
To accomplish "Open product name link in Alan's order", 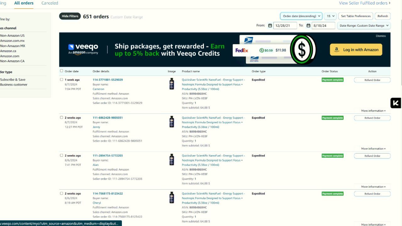I will click(x=213, y=160).
